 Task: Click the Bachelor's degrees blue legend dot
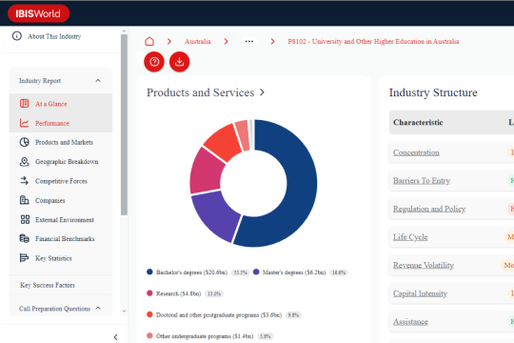click(149, 272)
